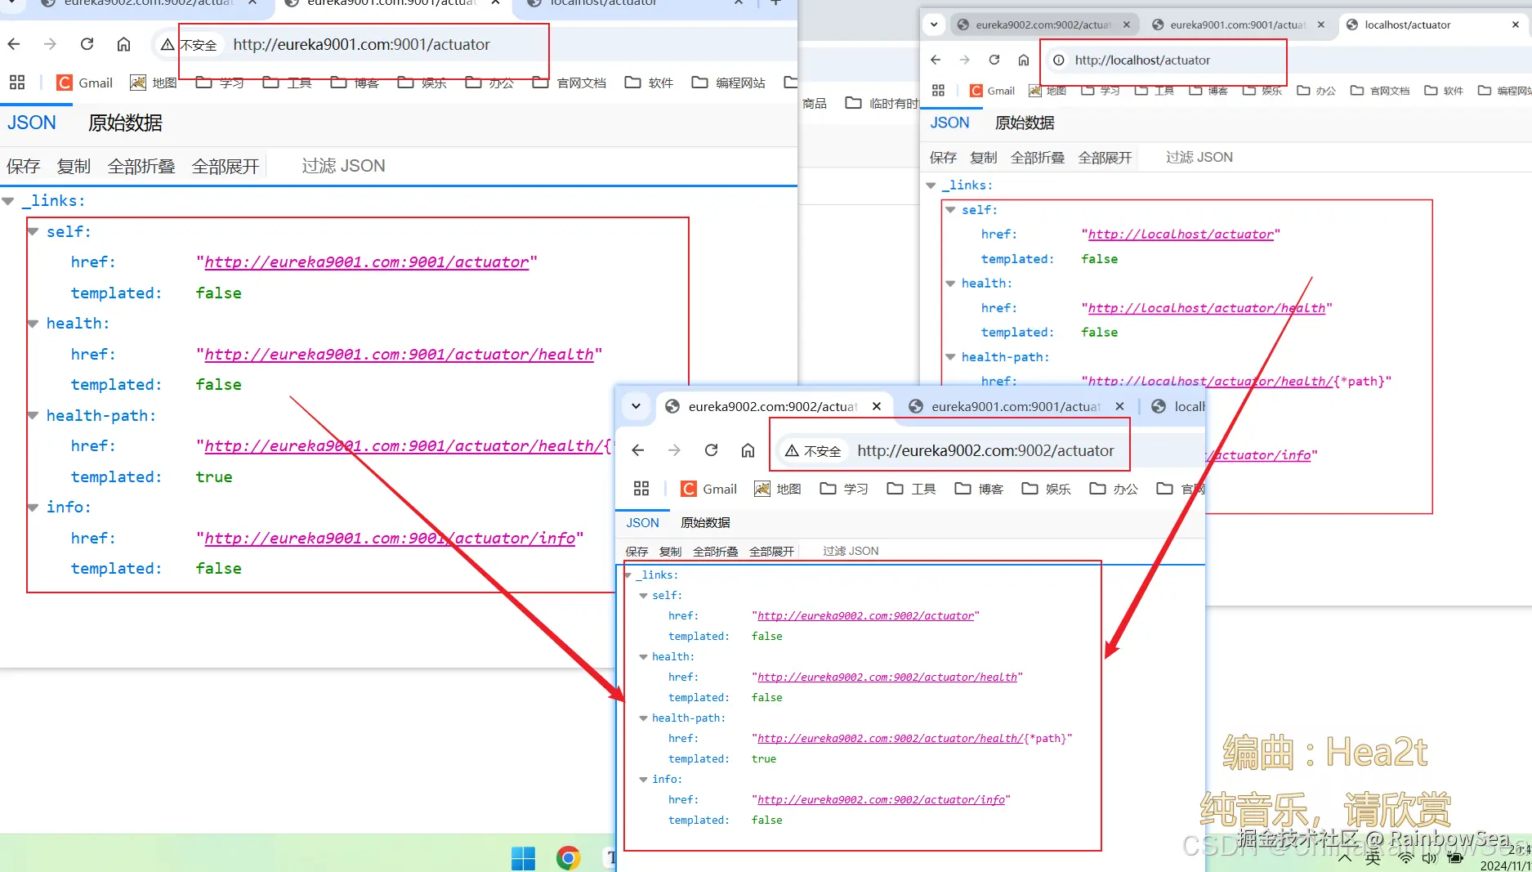The image size is (1532, 872).
Task: Open 学习 bookmark folder in the right localhost window
Action: coord(1101,91)
